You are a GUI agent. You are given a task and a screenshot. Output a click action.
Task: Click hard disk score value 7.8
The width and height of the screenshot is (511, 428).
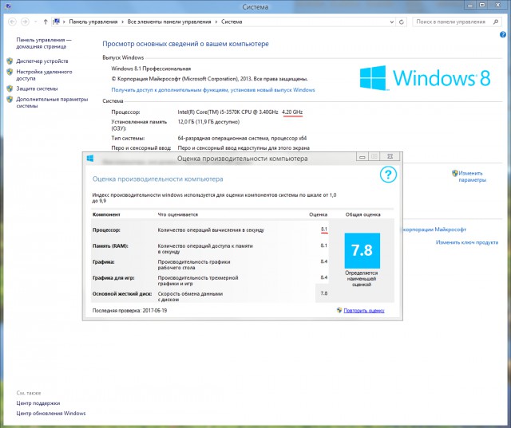point(324,293)
